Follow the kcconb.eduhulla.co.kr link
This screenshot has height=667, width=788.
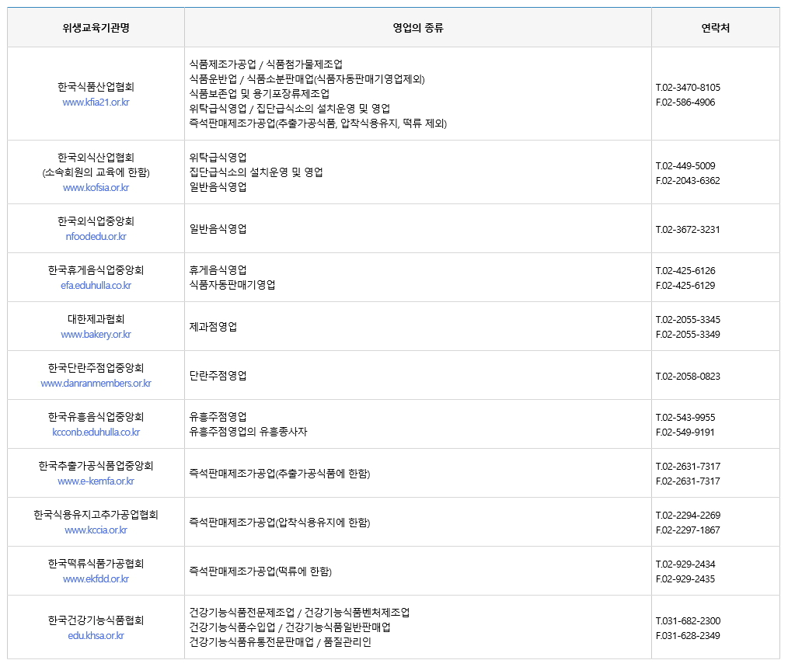tap(96, 432)
